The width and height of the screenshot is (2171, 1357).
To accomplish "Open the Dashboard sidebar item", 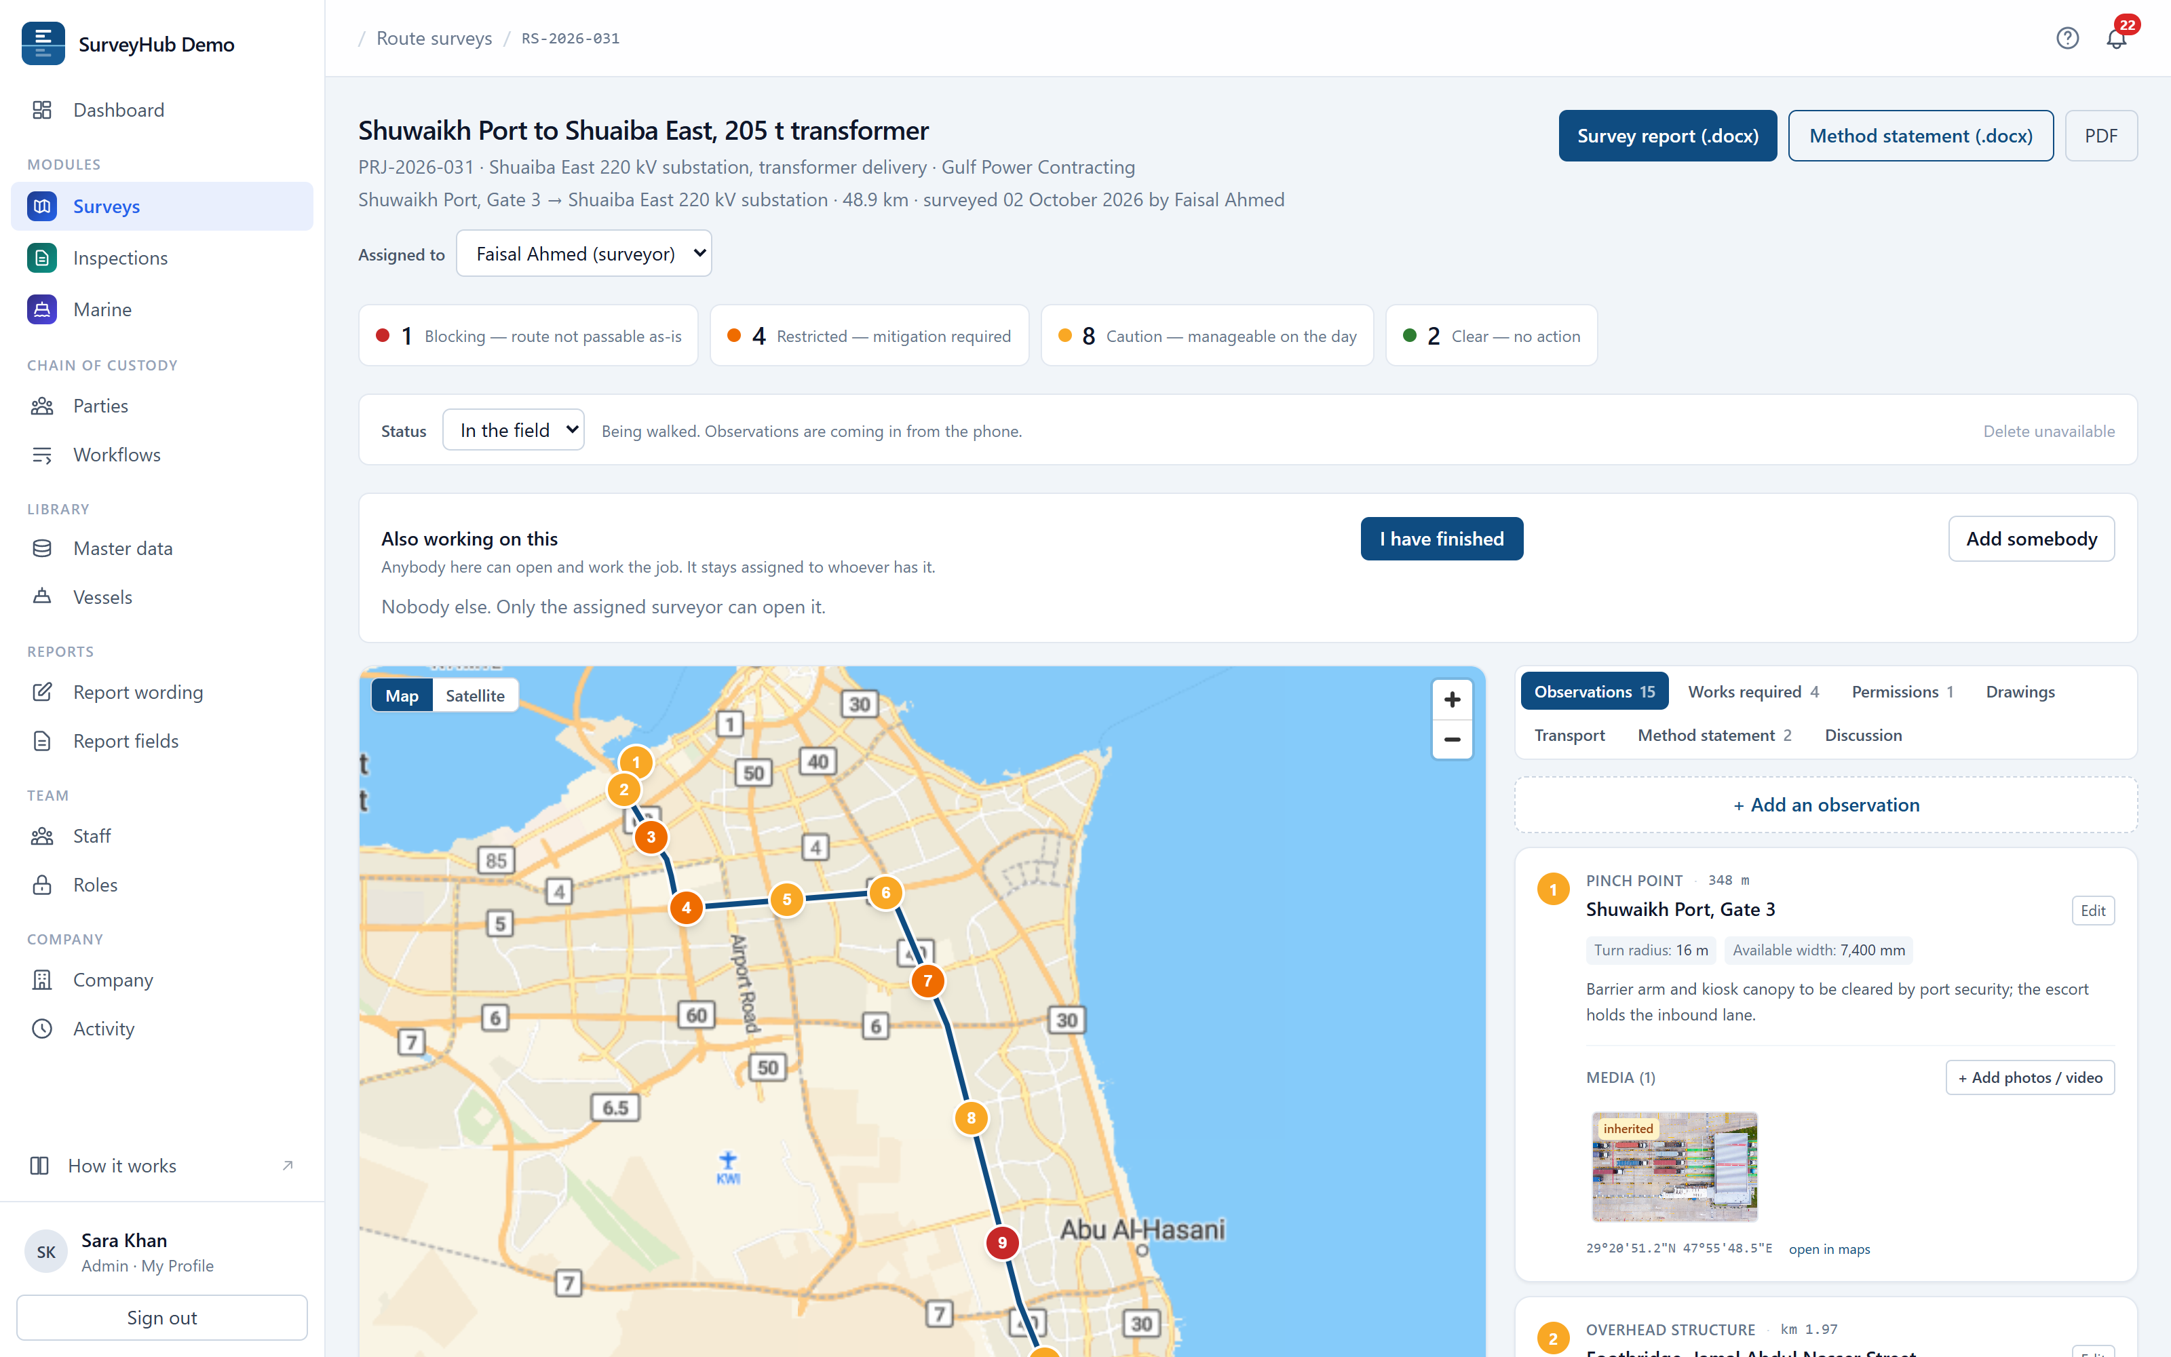I will coord(162,109).
